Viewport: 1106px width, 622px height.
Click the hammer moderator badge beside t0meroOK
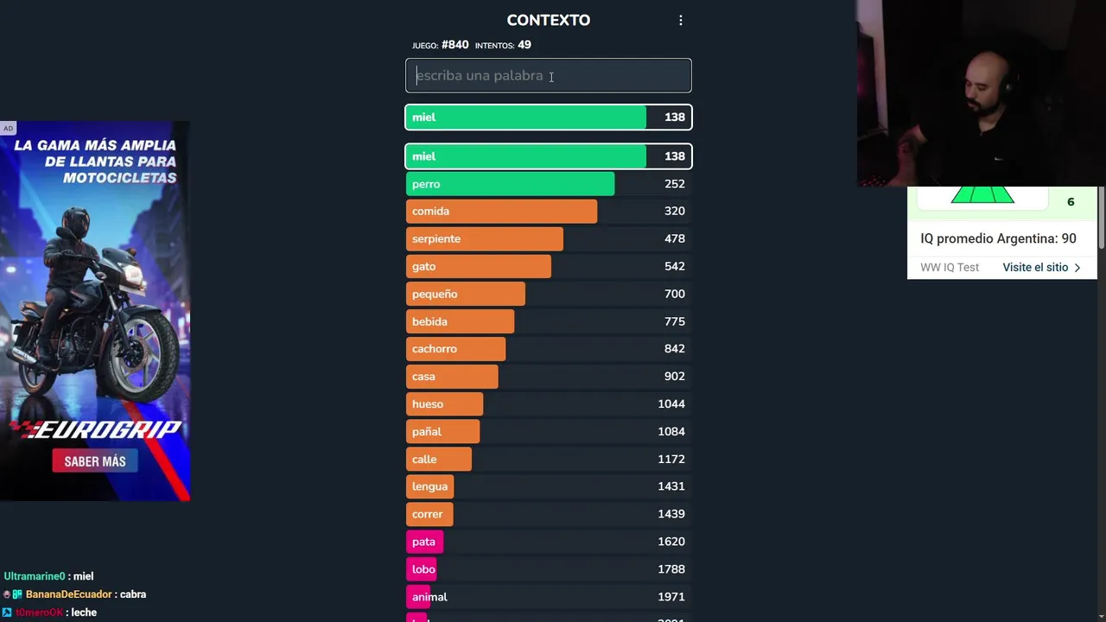[8, 612]
